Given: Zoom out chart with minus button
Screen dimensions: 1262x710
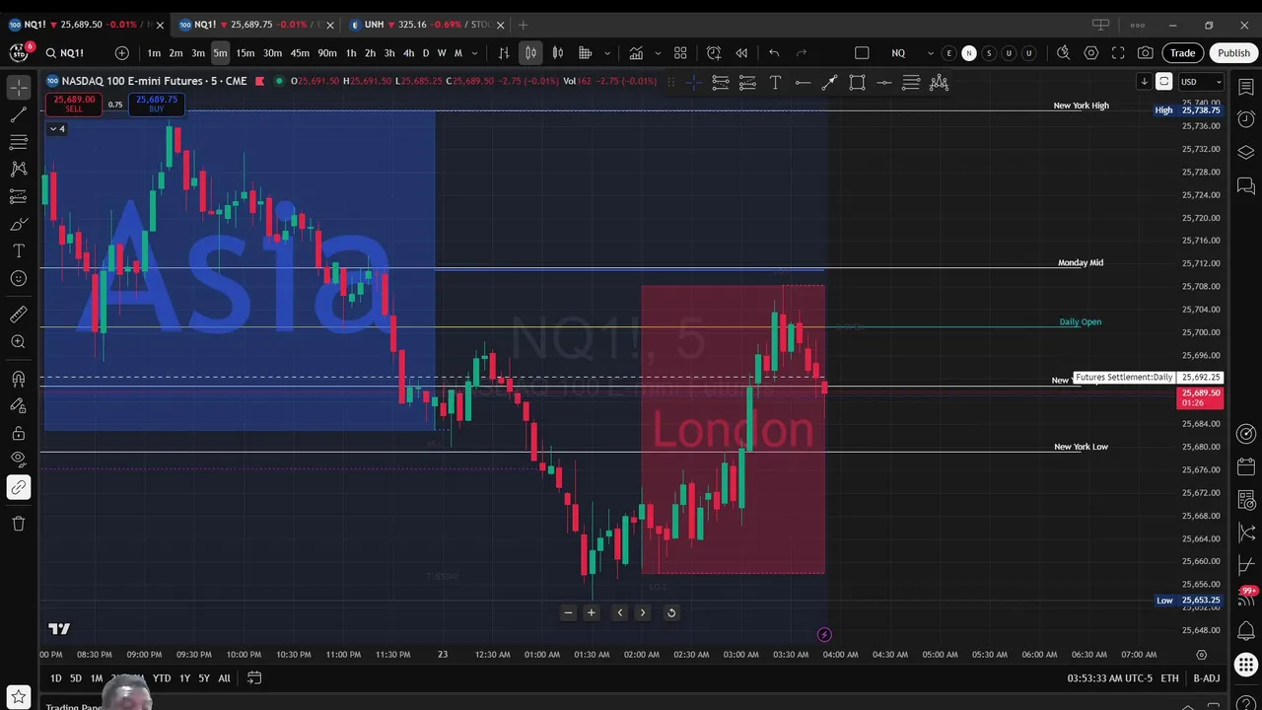Looking at the screenshot, I should pyautogui.click(x=568, y=612).
